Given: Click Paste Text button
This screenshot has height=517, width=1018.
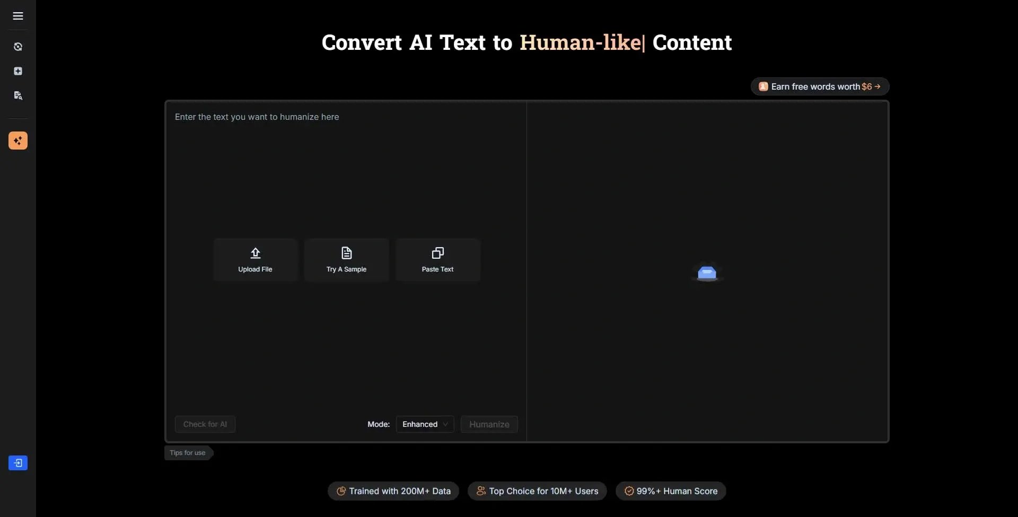Looking at the screenshot, I should pos(437,260).
